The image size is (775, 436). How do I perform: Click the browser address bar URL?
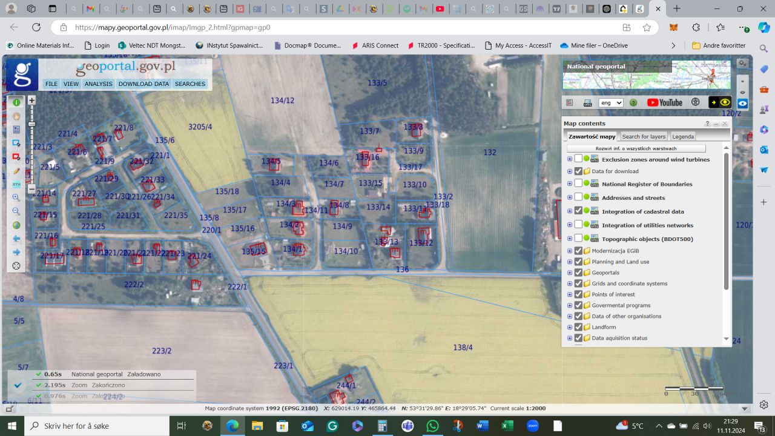[173, 27]
